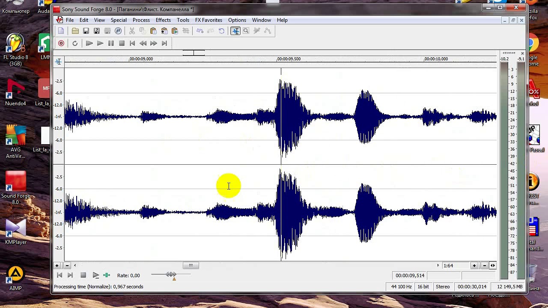Click the Repeat last action icon
Image resolution: width=548 pixels, height=308 pixels.
(x=221, y=31)
